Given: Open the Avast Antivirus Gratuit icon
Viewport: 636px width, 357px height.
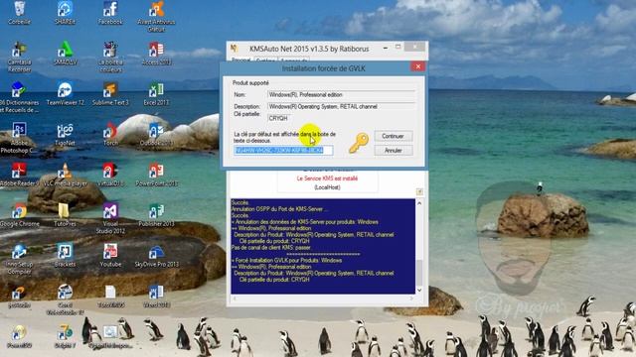Looking at the screenshot, I should 156,16.
